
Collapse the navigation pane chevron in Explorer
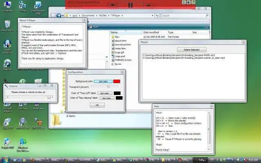(107, 57)
